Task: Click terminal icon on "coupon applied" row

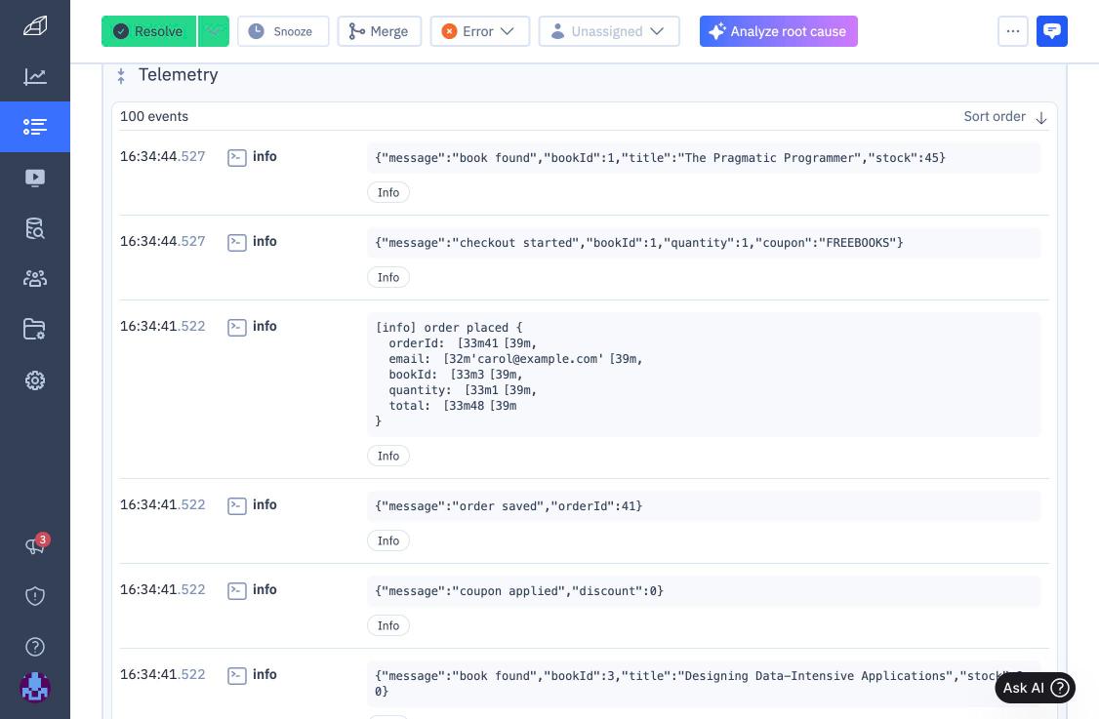Action: 237,591
